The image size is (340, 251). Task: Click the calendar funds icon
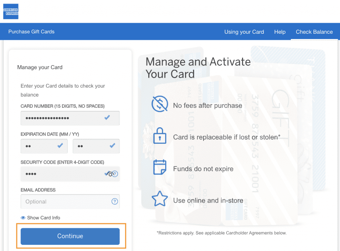point(159,168)
